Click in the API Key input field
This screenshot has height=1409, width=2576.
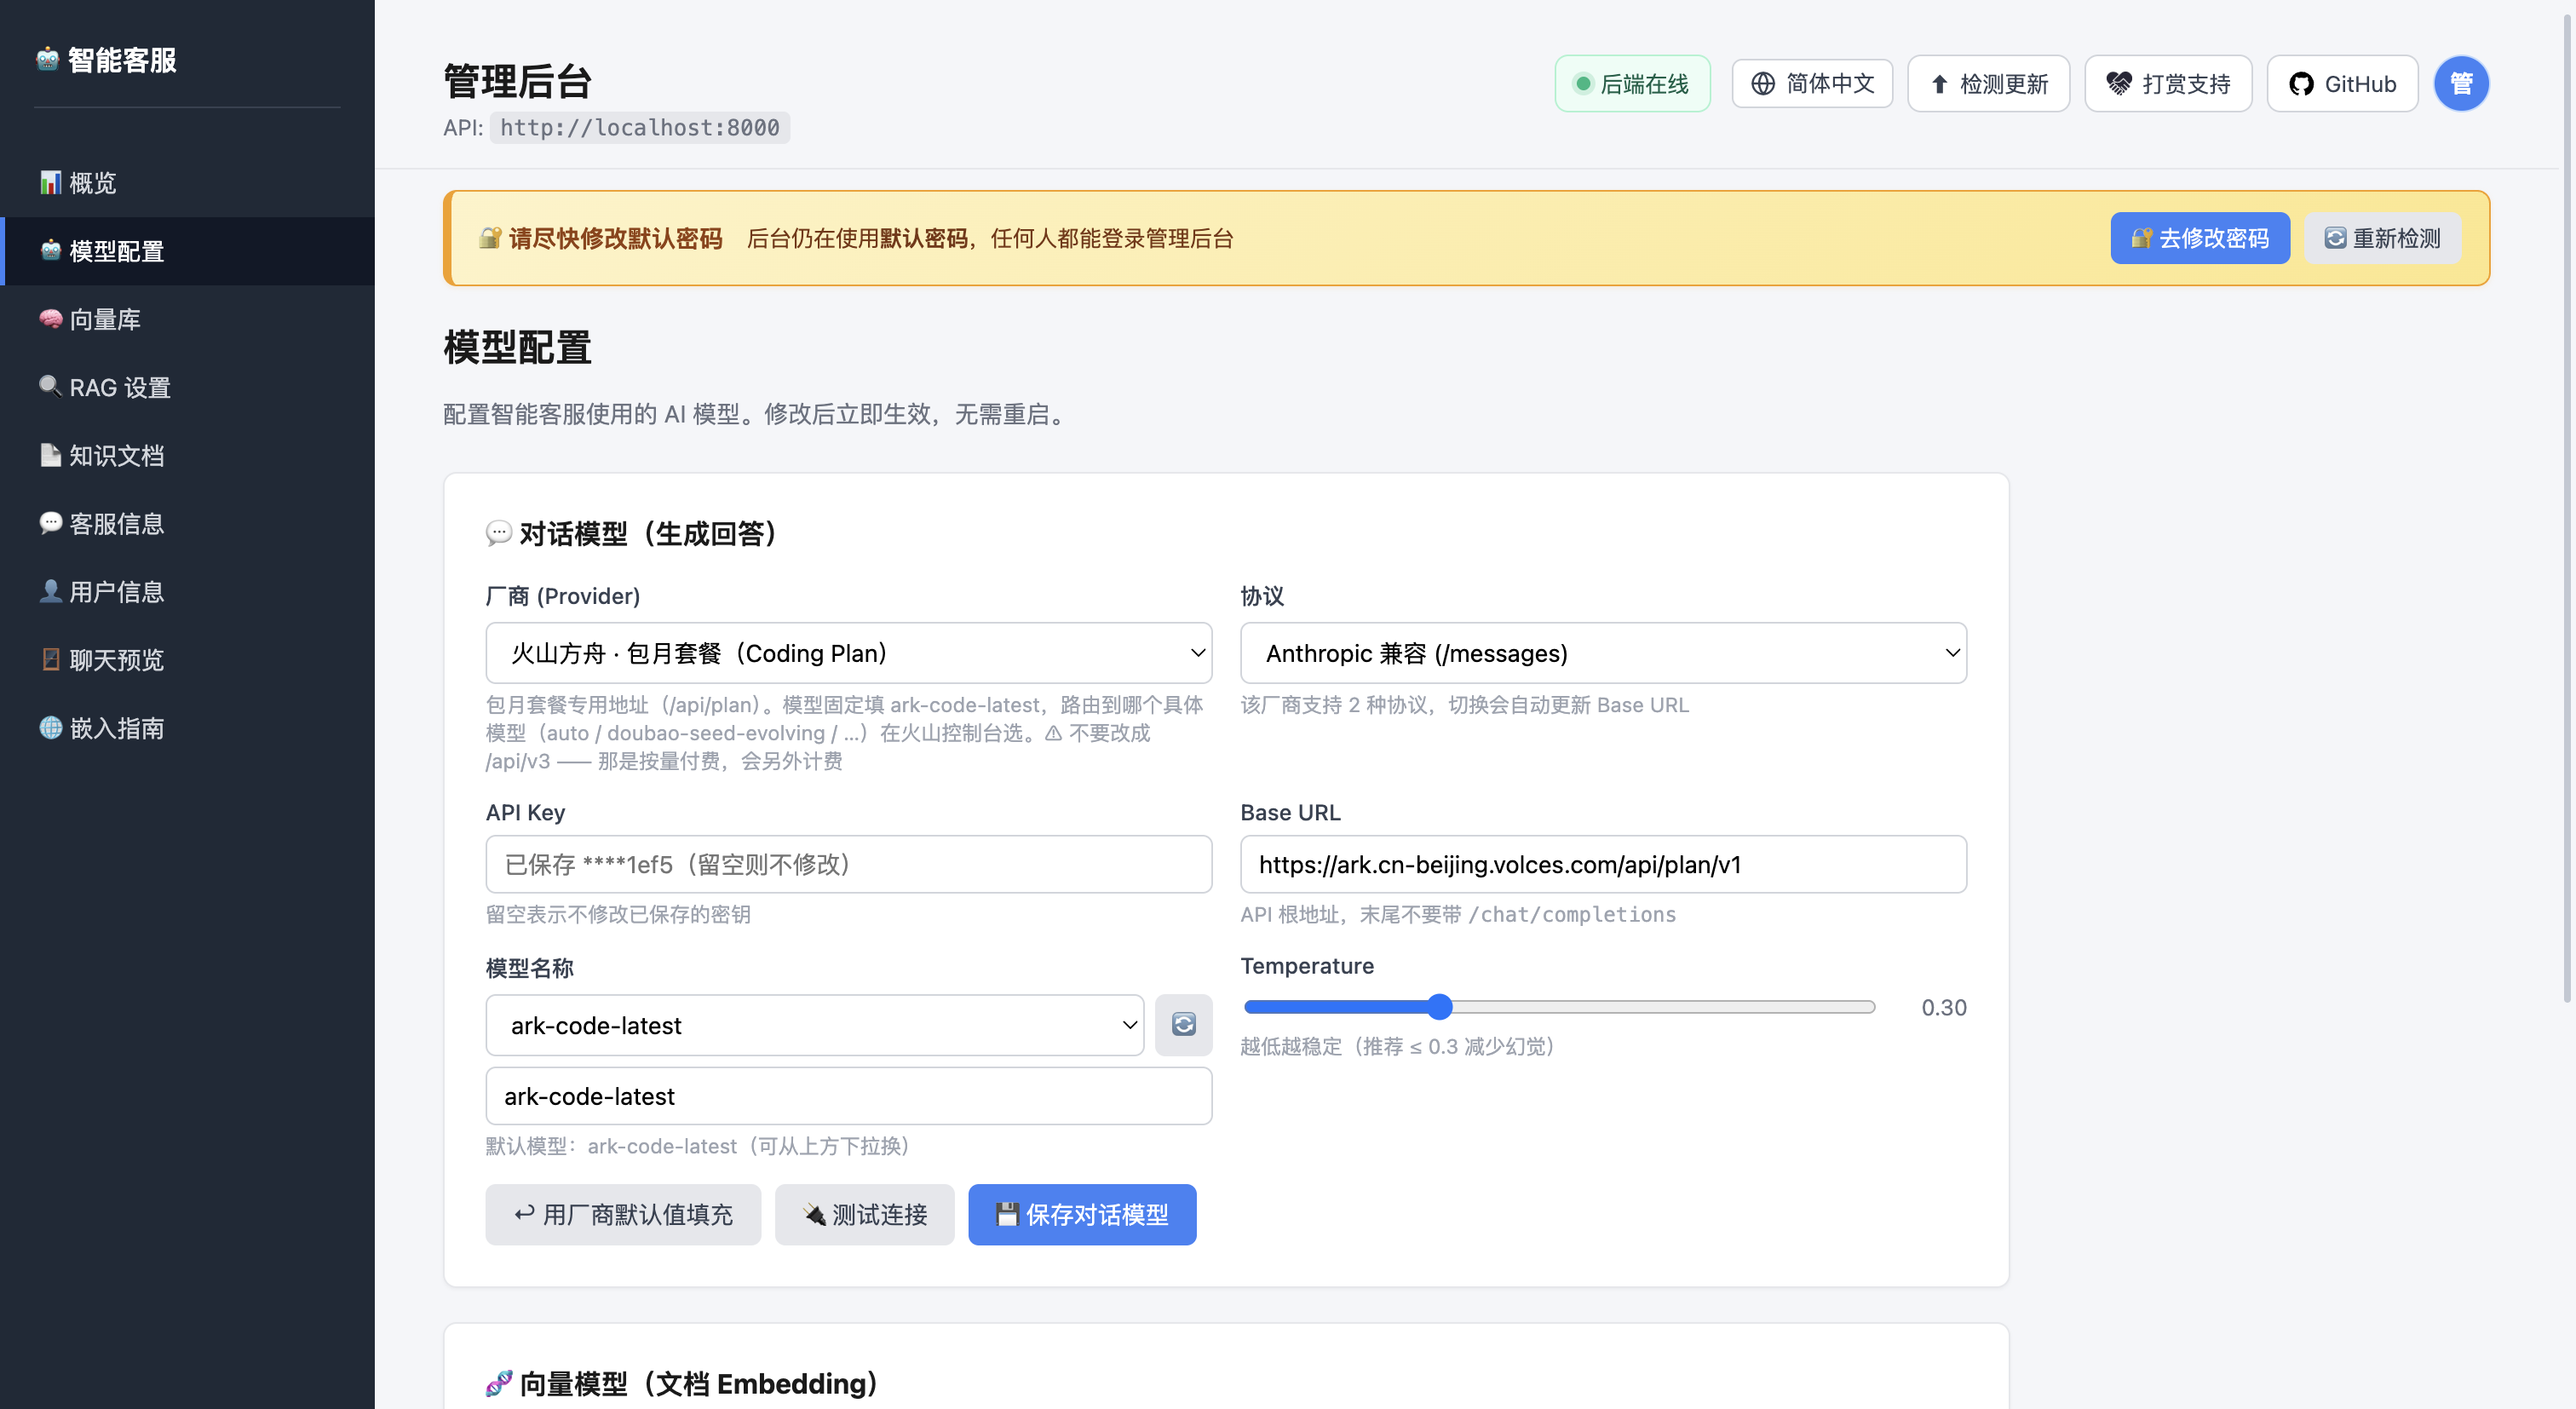[x=848, y=864]
